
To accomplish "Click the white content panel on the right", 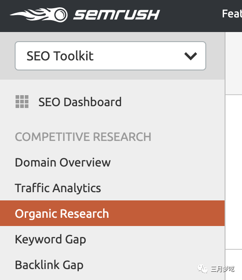I will [x=234, y=172].
